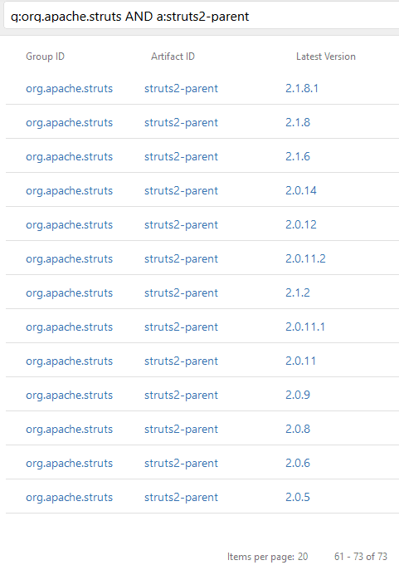Select the 2.0.14 version link
Image resolution: width=399 pixels, height=575 pixels.
[x=301, y=190]
